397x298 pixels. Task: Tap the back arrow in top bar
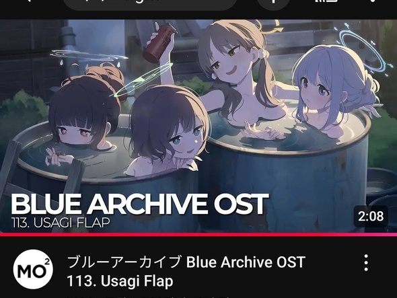click(x=28, y=1)
